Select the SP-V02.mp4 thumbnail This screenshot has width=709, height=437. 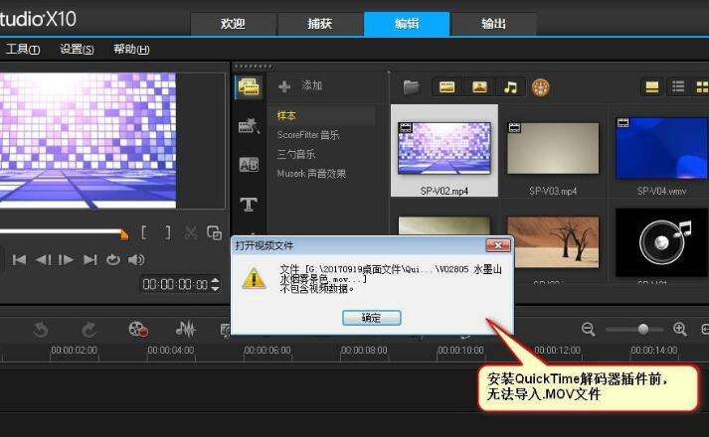point(444,151)
